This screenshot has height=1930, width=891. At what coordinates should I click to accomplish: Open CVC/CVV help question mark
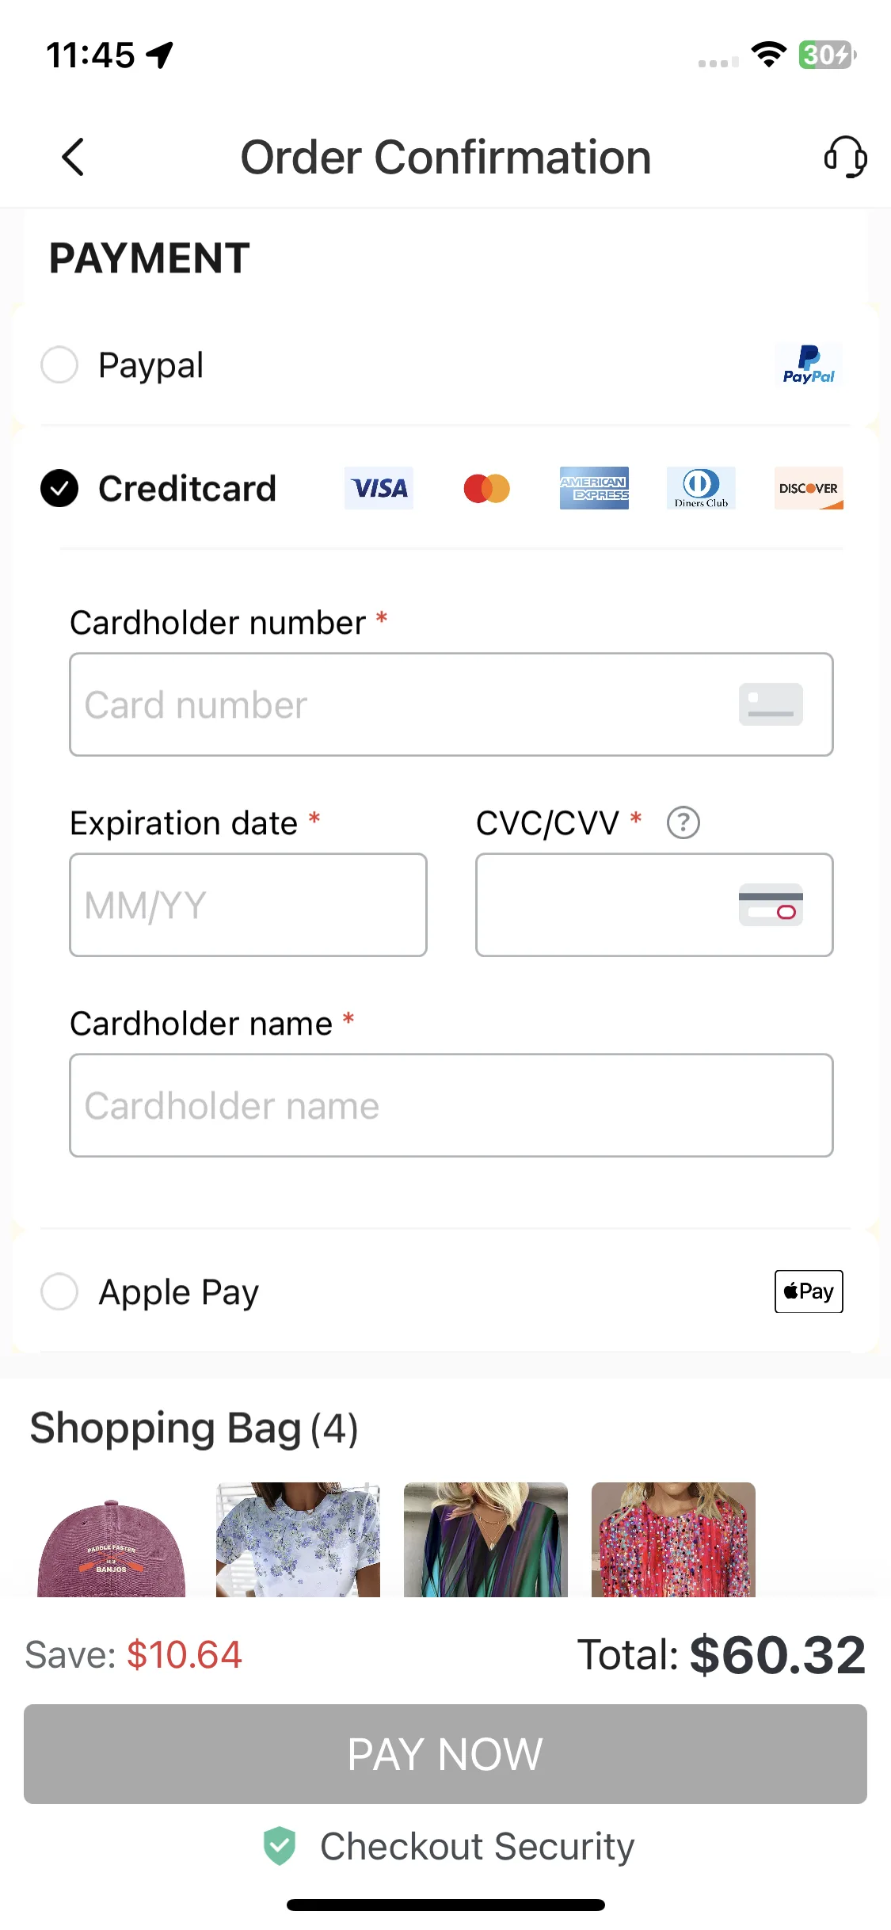[x=683, y=822]
